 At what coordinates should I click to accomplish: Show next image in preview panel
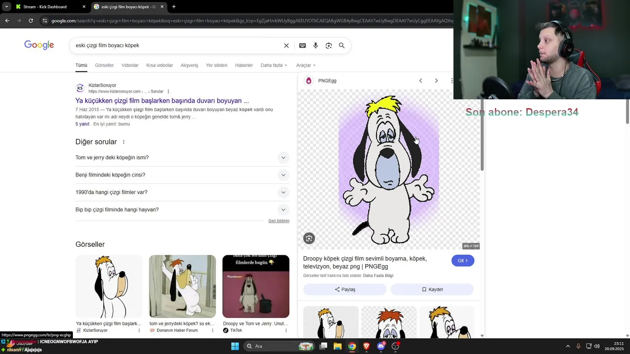coord(436,81)
